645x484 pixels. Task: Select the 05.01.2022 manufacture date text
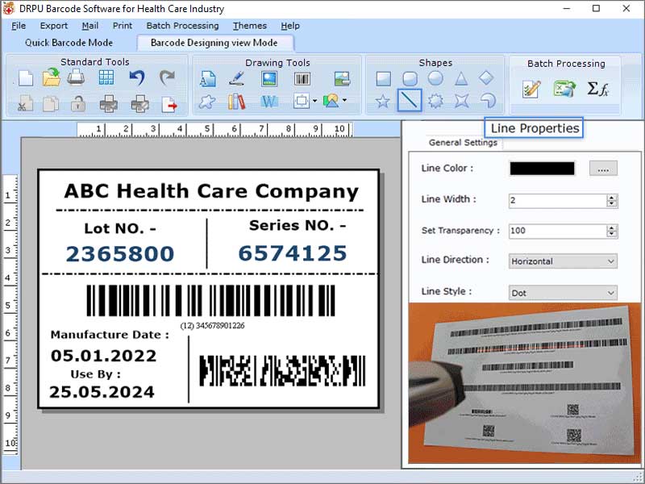(104, 356)
